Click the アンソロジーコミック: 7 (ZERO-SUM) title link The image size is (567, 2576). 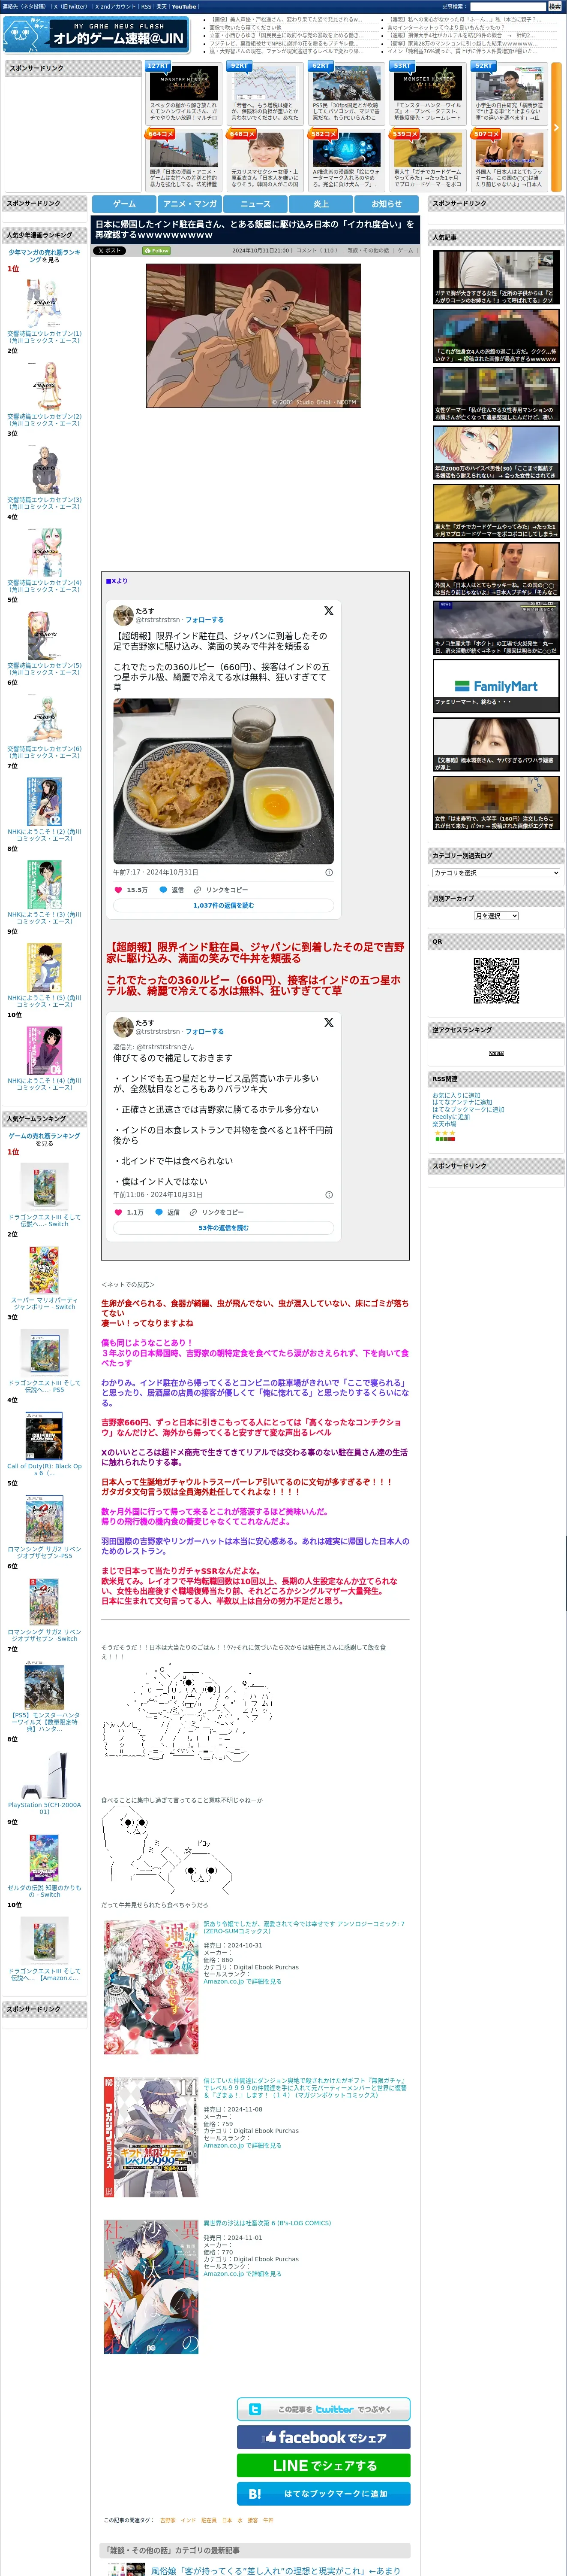[x=304, y=1927]
